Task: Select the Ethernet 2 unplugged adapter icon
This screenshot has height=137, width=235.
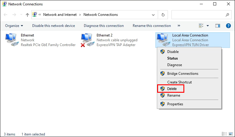Action: click(x=88, y=40)
